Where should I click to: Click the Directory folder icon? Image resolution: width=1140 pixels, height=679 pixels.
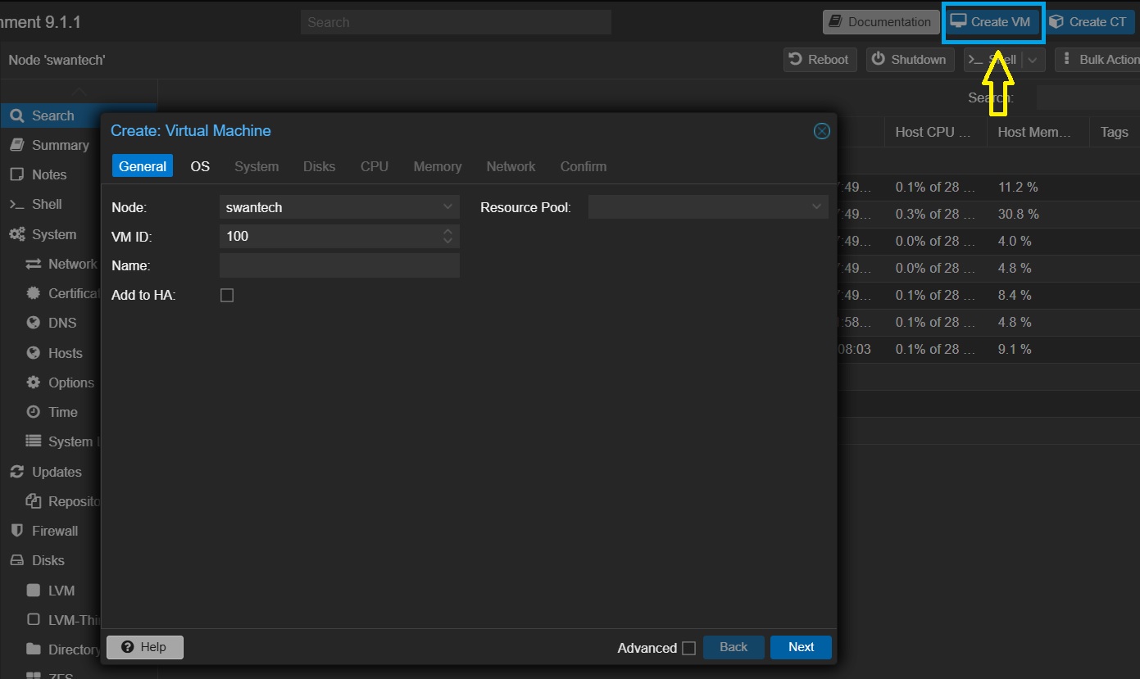(x=33, y=650)
